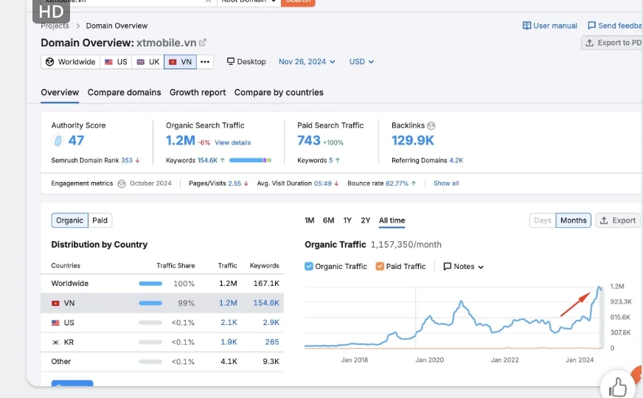The width and height of the screenshot is (643, 398).
Task: Open Semrush Domain Rank 353 link
Action: (127, 161)
